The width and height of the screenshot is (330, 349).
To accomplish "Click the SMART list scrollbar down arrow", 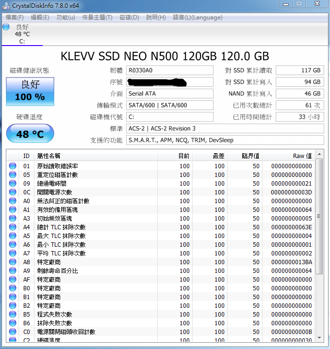I will [319, 338].
